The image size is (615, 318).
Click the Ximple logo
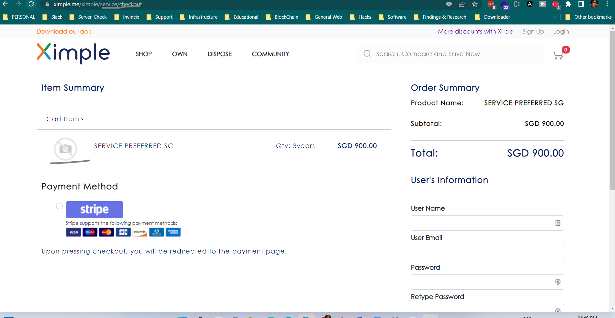(x=73, y=53)
